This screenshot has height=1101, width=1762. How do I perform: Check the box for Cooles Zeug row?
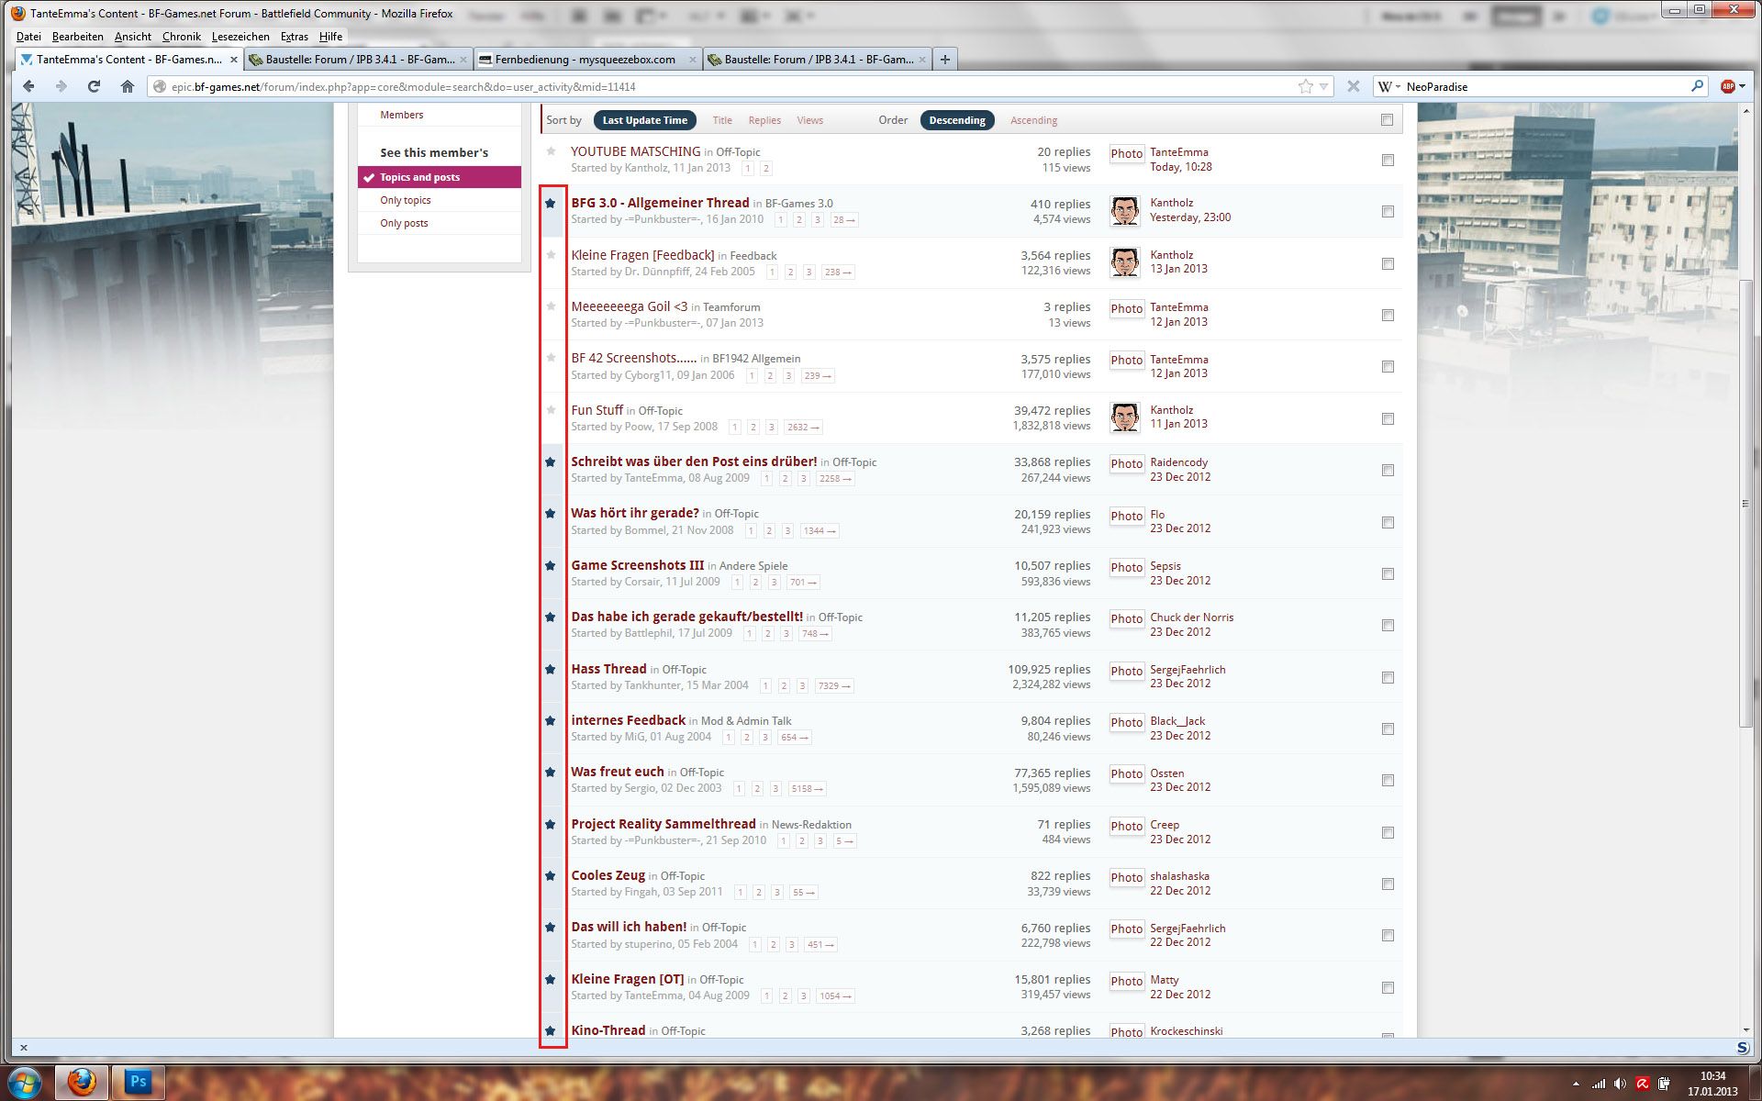click(1388, 884)
